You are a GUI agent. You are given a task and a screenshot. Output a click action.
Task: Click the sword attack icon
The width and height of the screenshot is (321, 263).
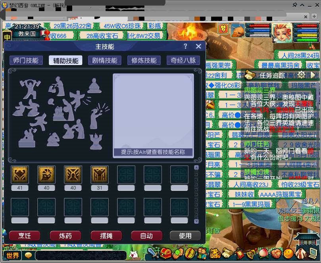(x=153, y=253)
